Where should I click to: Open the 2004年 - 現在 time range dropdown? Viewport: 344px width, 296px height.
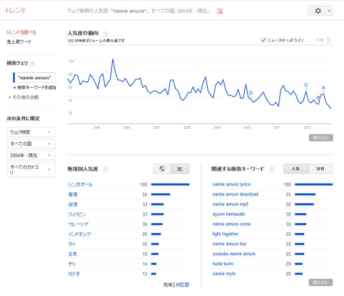pos(31,155)
